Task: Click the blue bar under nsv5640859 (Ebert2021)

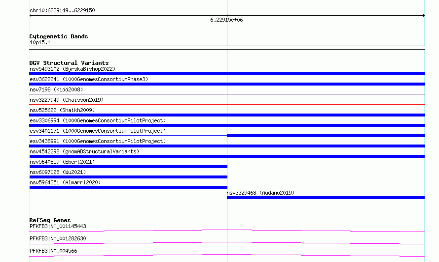Action: [x=128, y=167]
